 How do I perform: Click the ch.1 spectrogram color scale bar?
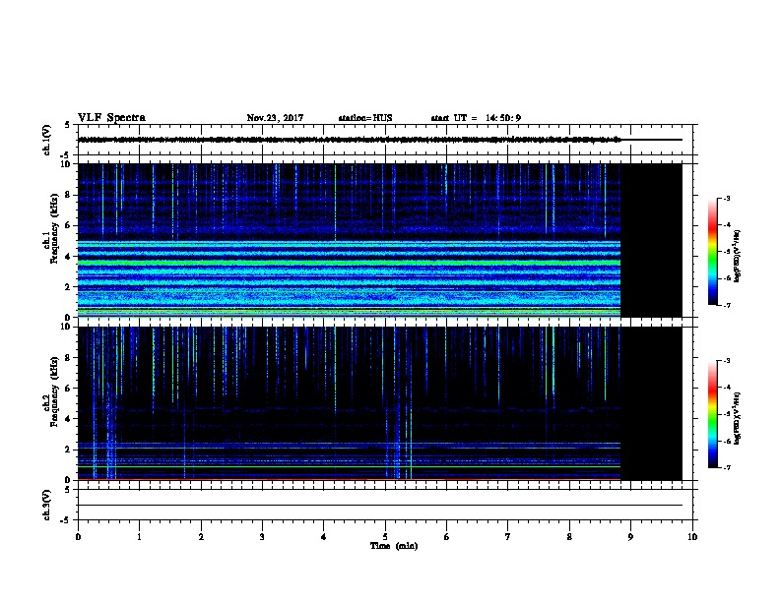(712, 252)
